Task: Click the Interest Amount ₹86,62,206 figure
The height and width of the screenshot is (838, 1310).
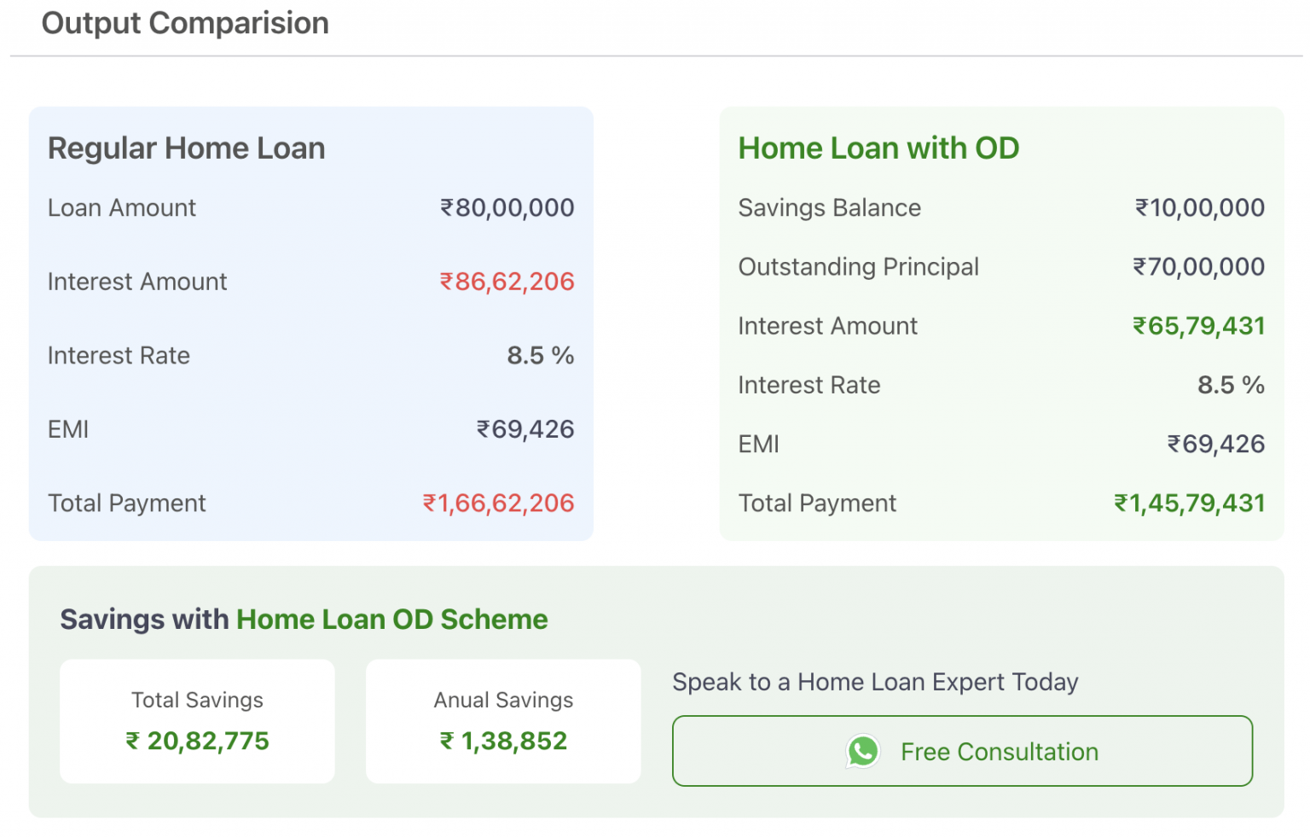Action: [x=507, y=282]
